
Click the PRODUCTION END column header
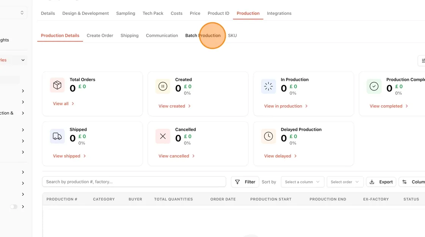tap(328, 199)
